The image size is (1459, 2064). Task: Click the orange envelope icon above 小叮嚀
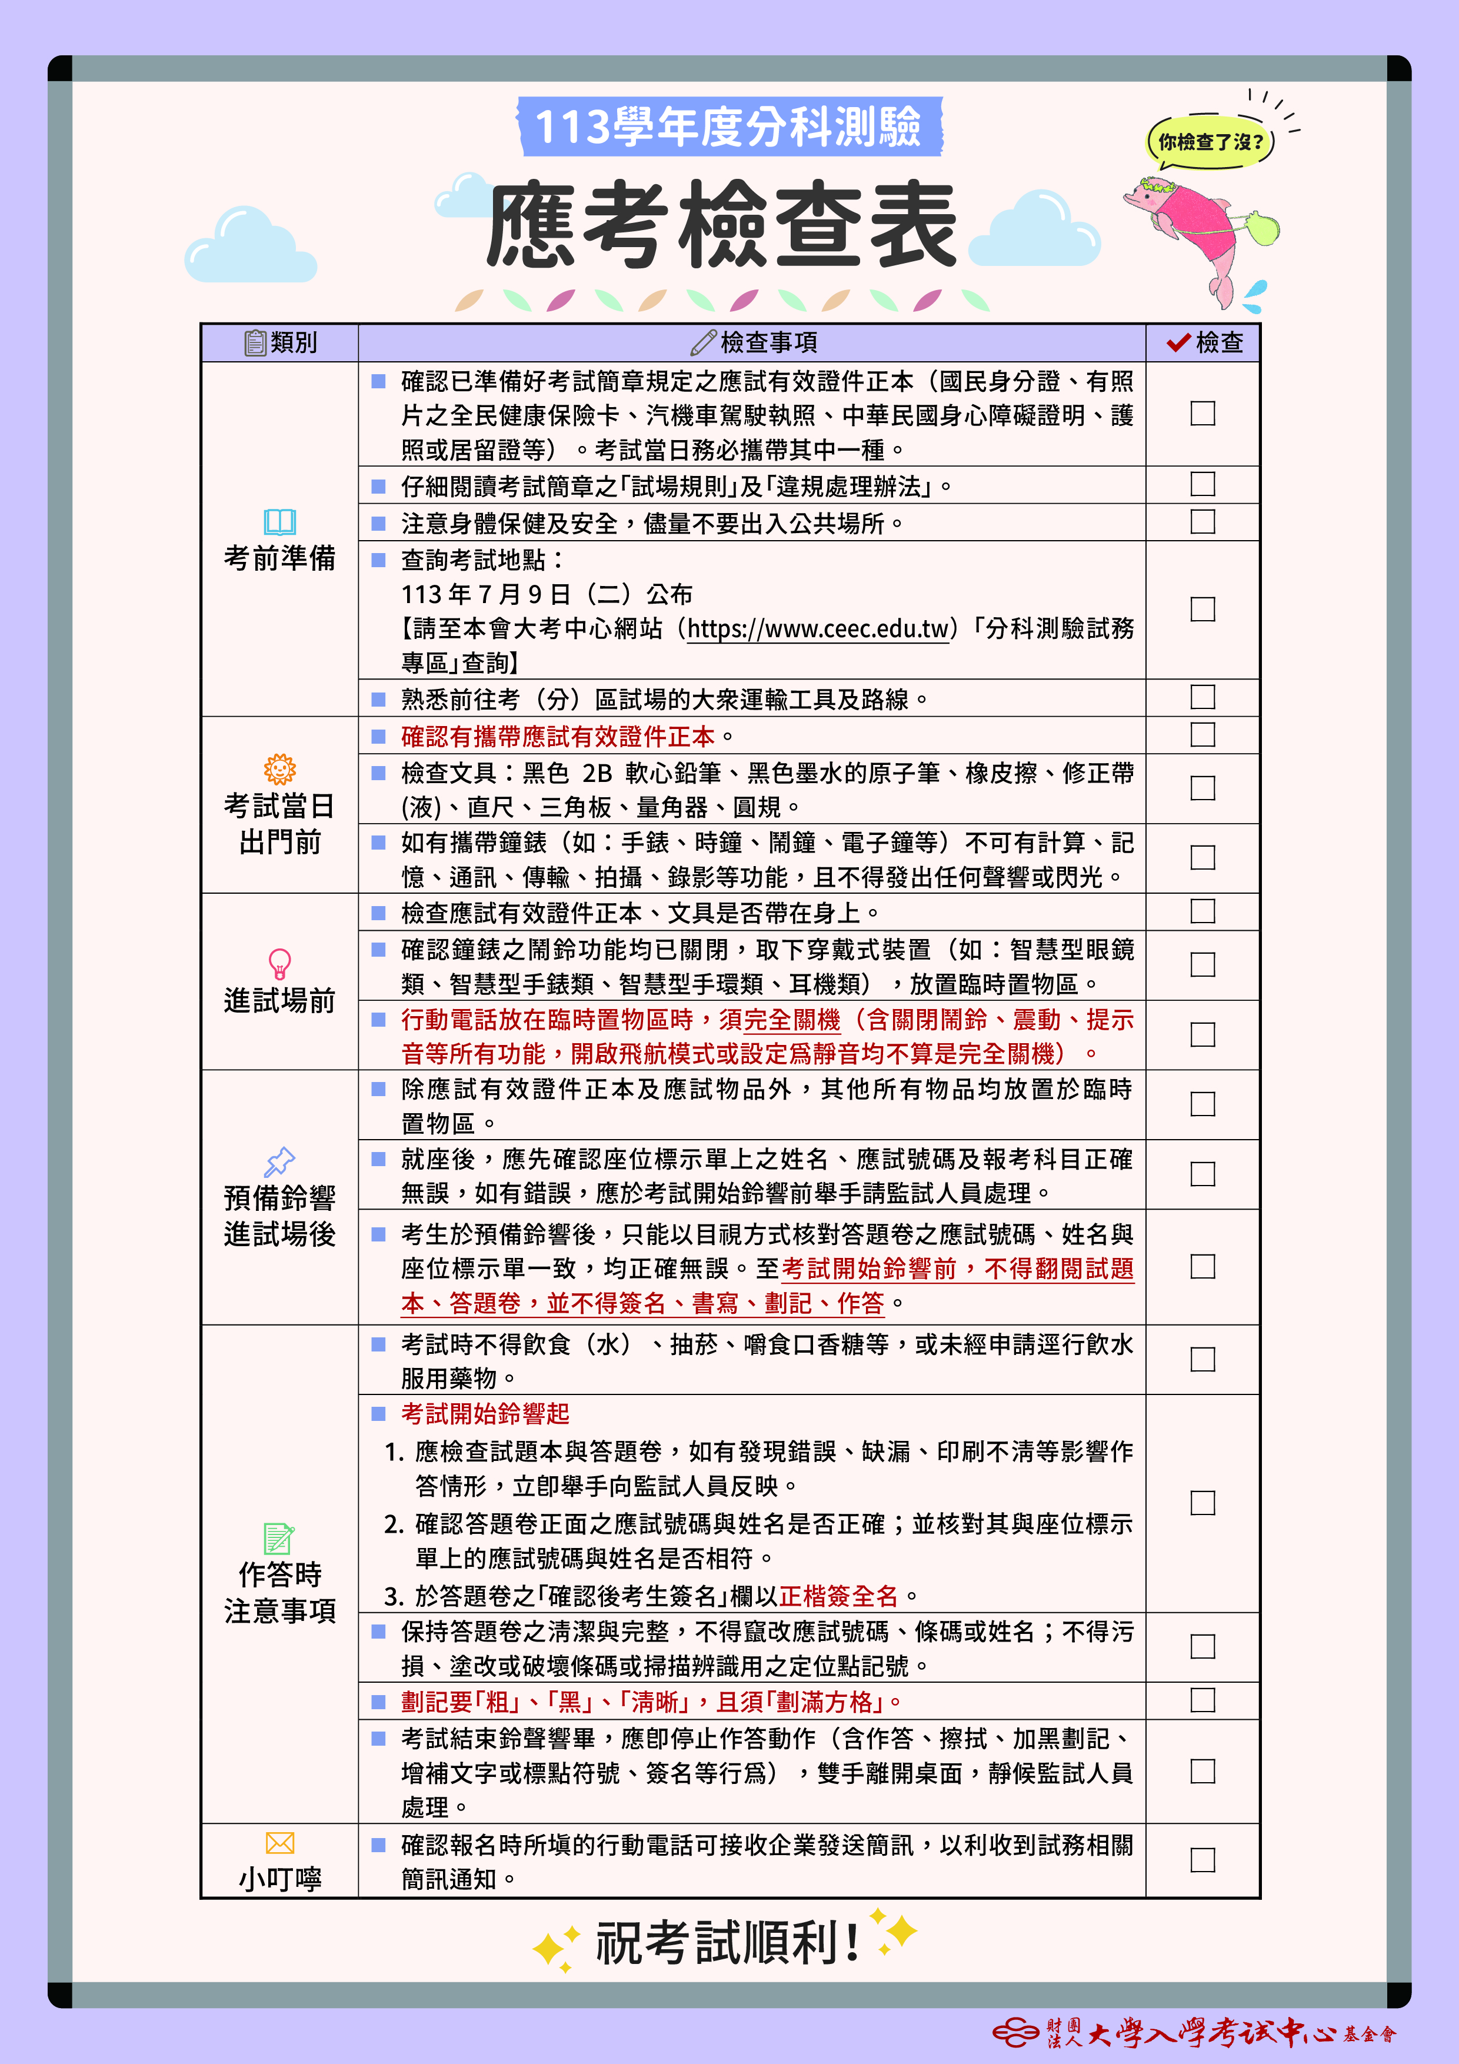279,1843
